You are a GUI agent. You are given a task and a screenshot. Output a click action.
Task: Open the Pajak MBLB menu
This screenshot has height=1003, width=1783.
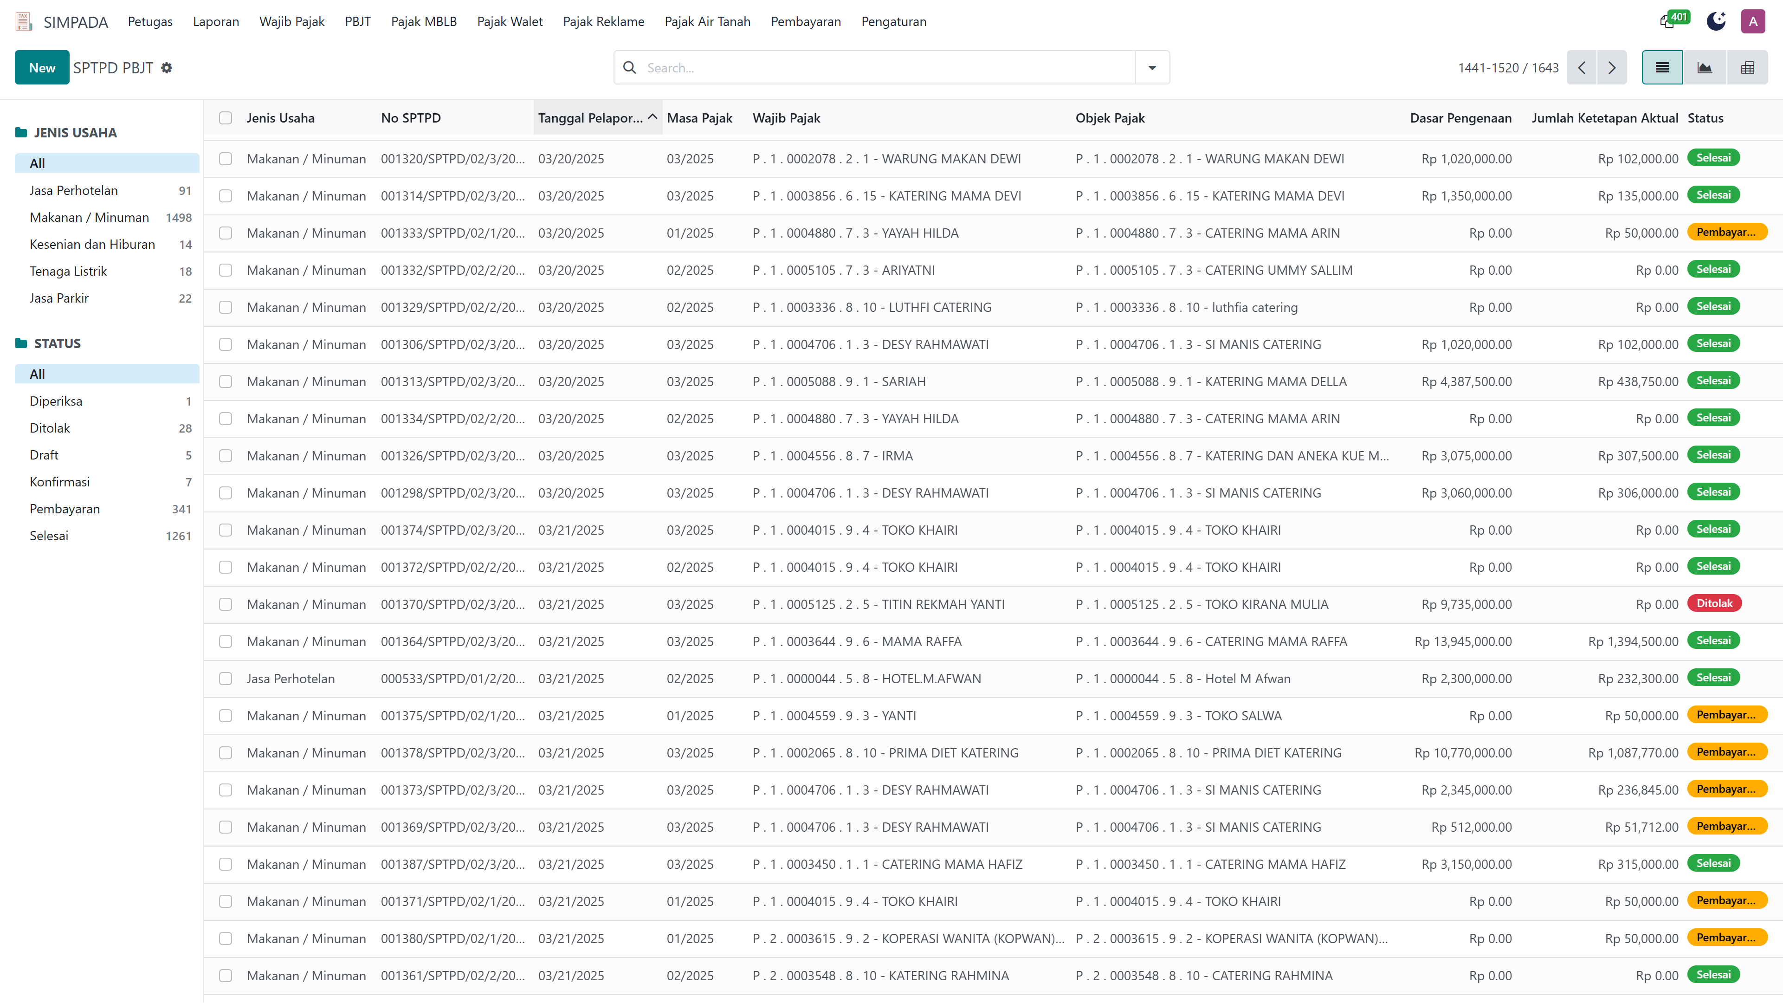(424, 21)
